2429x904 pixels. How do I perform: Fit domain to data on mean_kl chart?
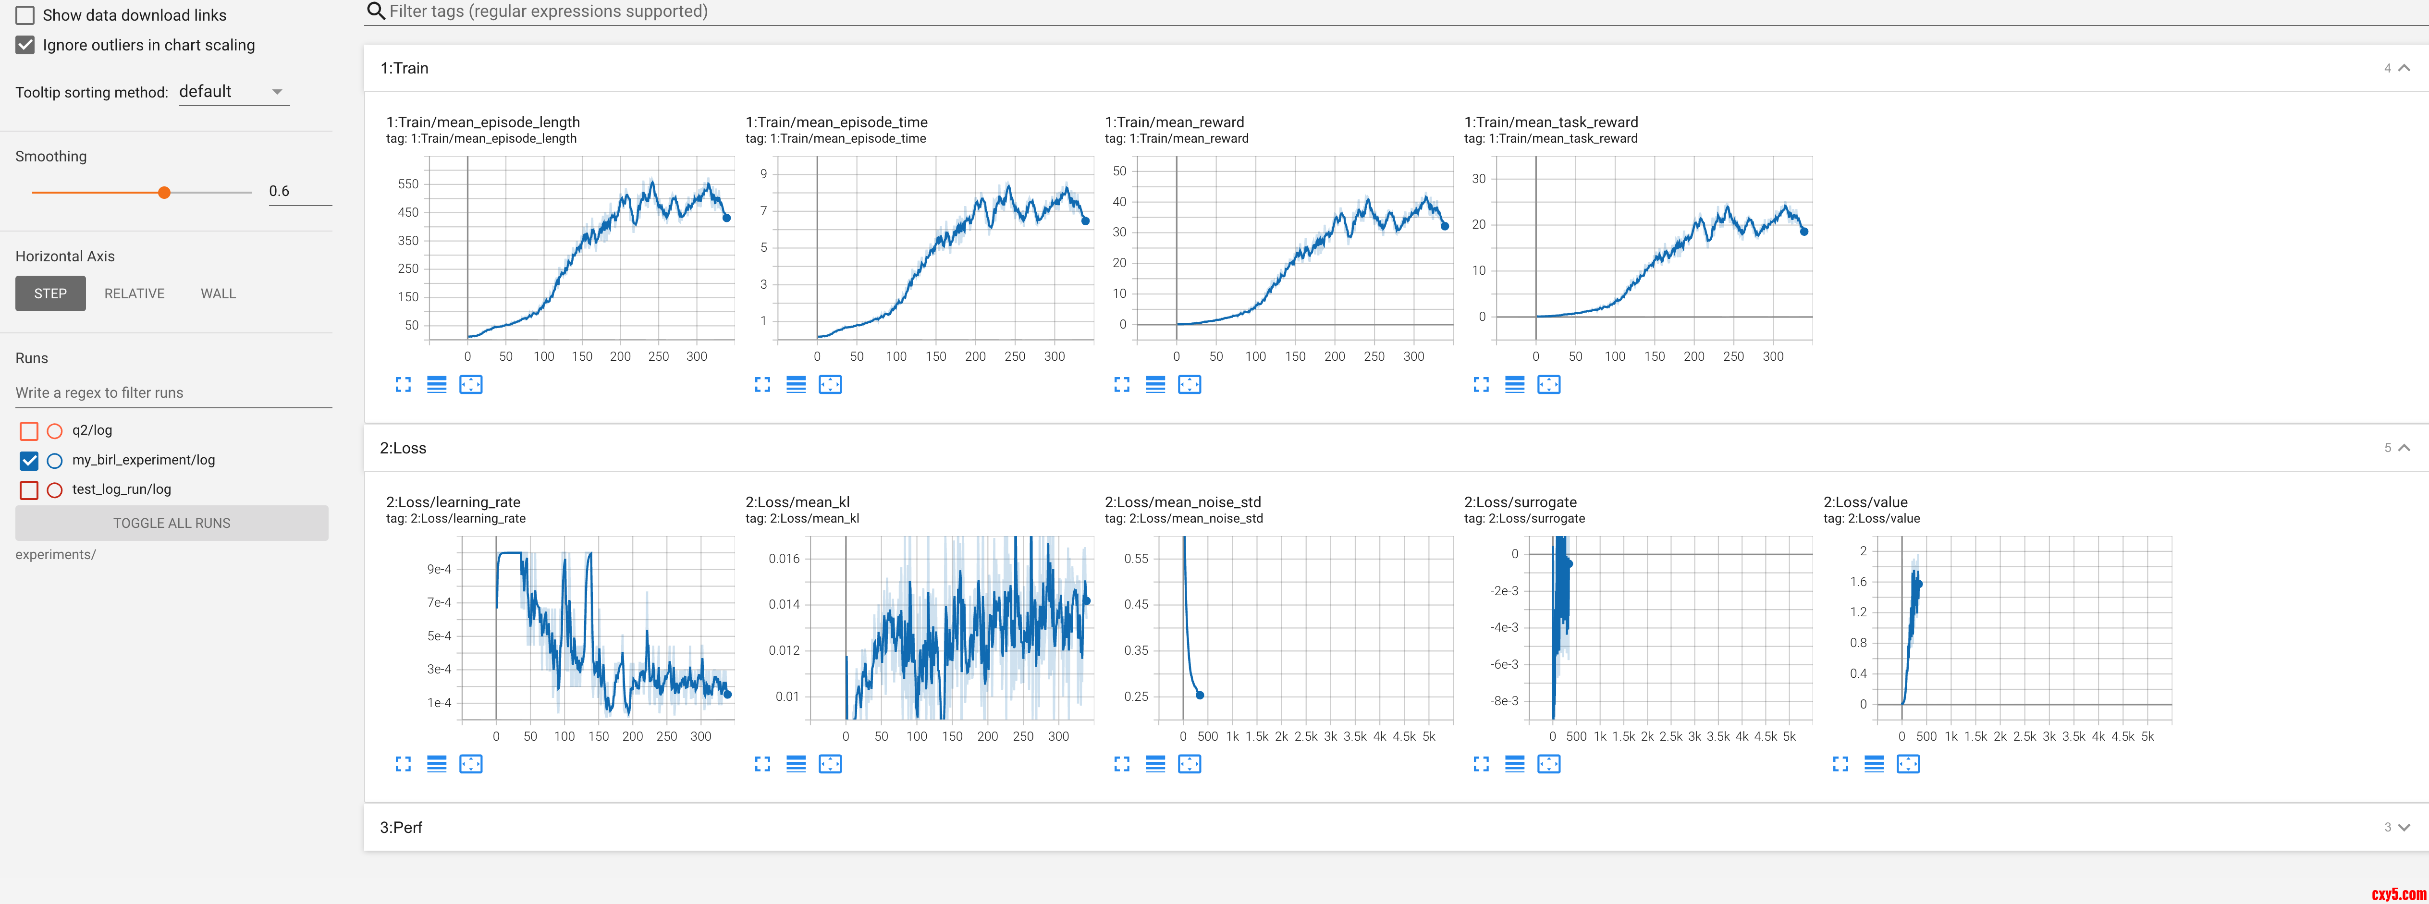pos(830,765)
